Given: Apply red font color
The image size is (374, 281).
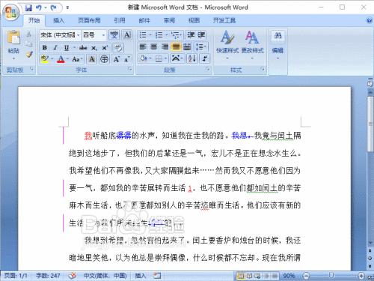Looking at the screenshot, I should click(61, 59).
